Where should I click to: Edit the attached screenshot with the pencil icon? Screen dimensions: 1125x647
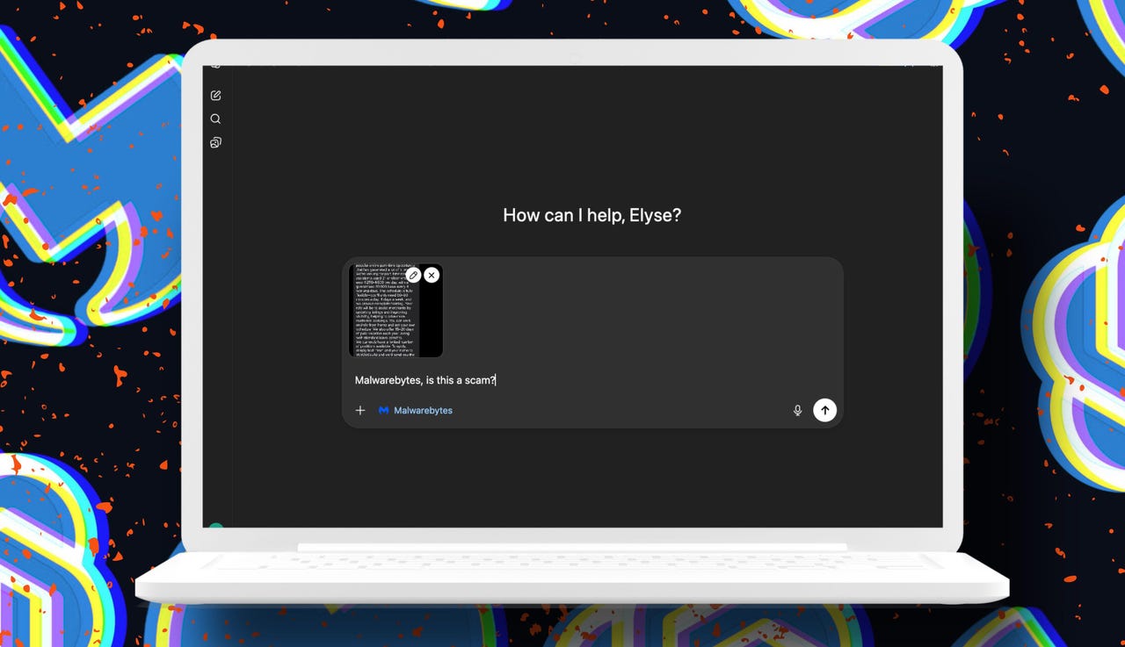tap(413, 276)
